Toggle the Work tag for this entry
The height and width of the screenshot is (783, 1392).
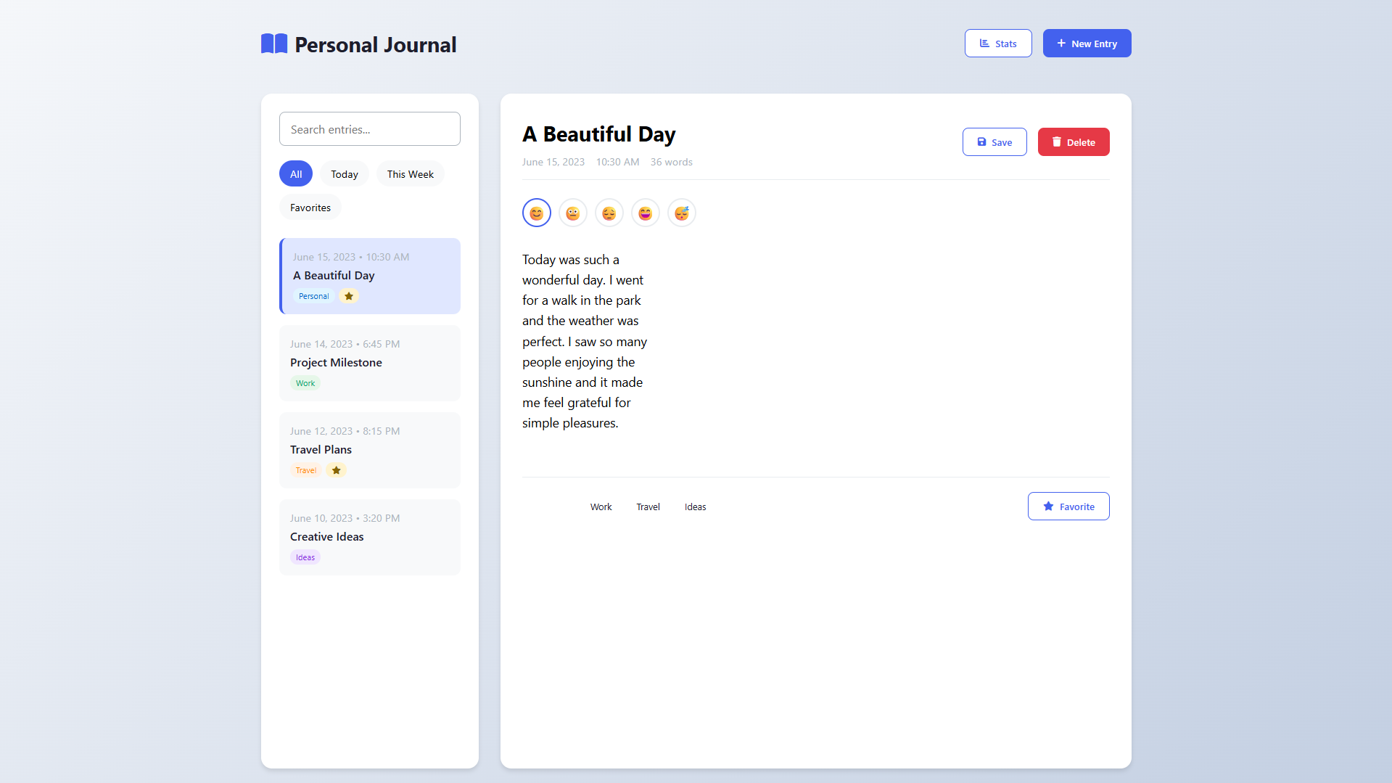601,507
